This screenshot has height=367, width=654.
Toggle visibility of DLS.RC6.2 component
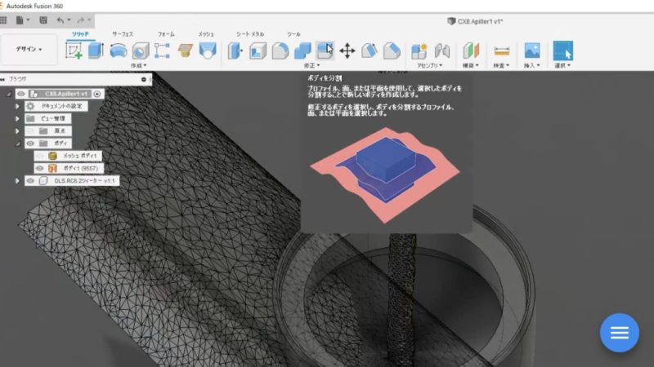pyautogui.click(x=30, y=180)
